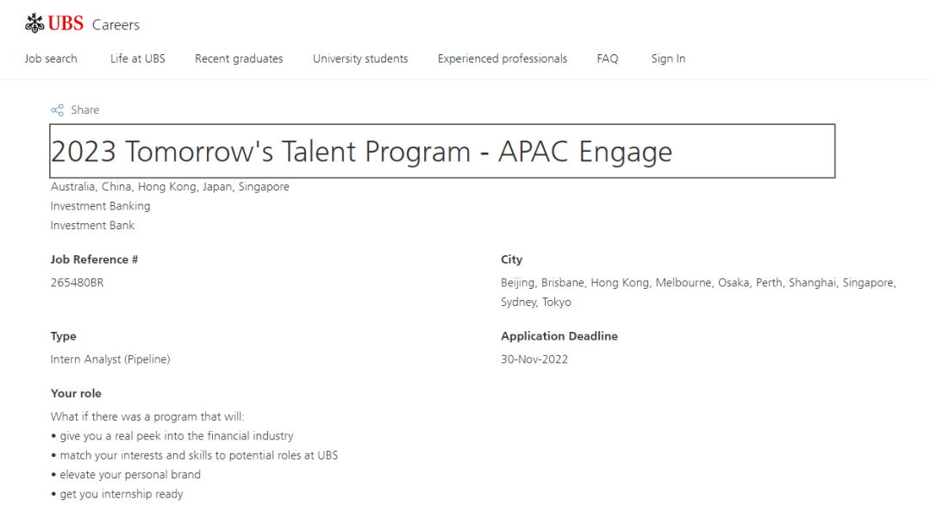Click the Share link text
The image size is (931, 512).
click(85, 110)
